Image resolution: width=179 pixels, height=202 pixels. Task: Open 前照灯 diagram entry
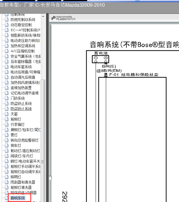click(x=16, y=119)
